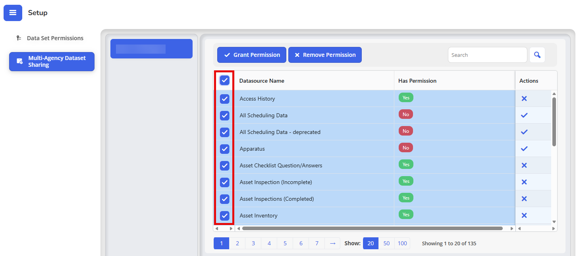Uncheck the Access History row checkbox
The width and height of the screenshot is (577, 256).
click(225, 99)
